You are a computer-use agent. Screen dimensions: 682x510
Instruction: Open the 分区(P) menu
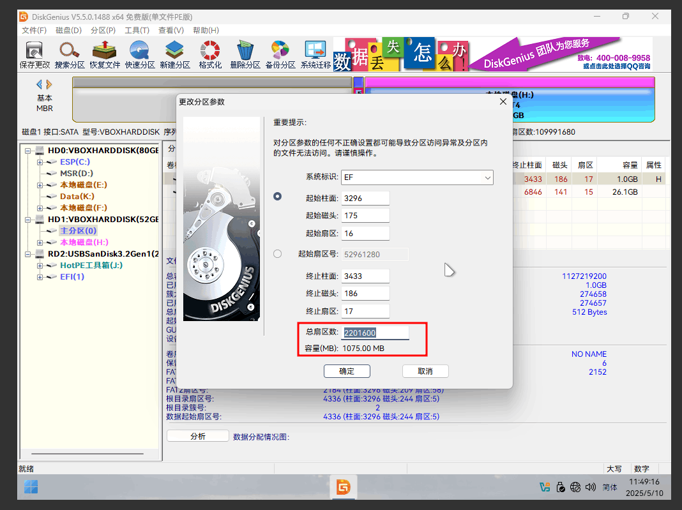[x=103, y=31]
